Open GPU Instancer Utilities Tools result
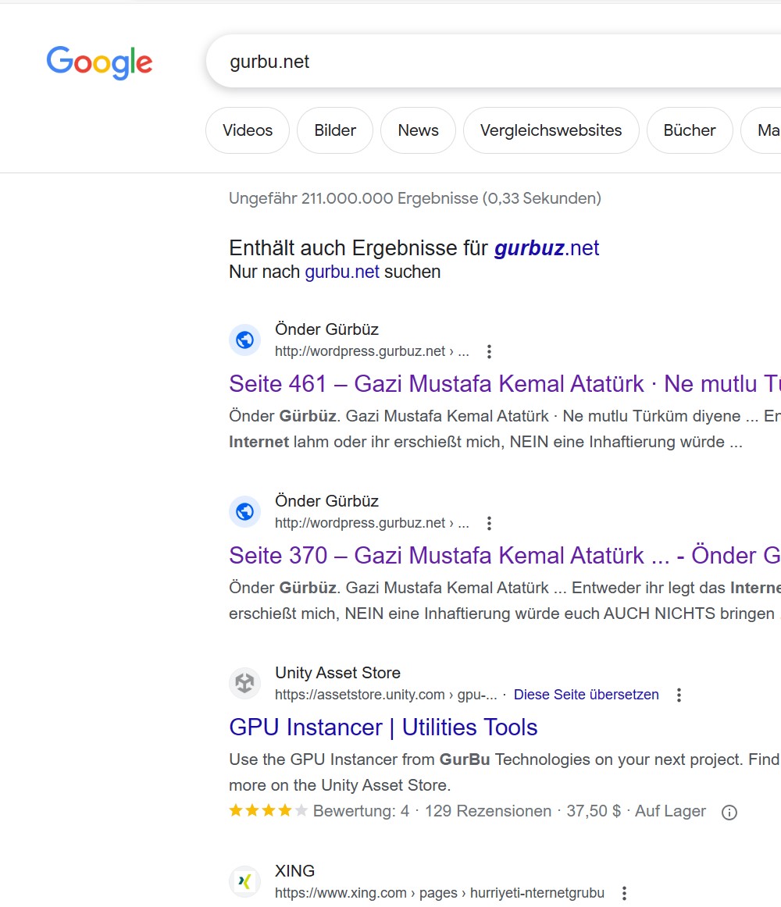This screenshot has height=907, width=781. [x=383, y=727]
